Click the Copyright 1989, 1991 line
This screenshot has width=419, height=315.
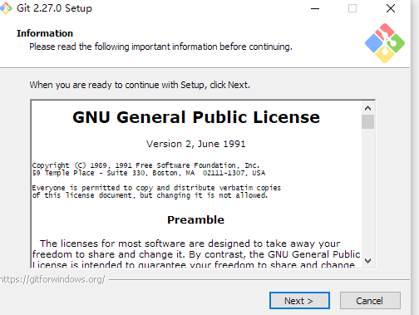(x=145, y=165)
